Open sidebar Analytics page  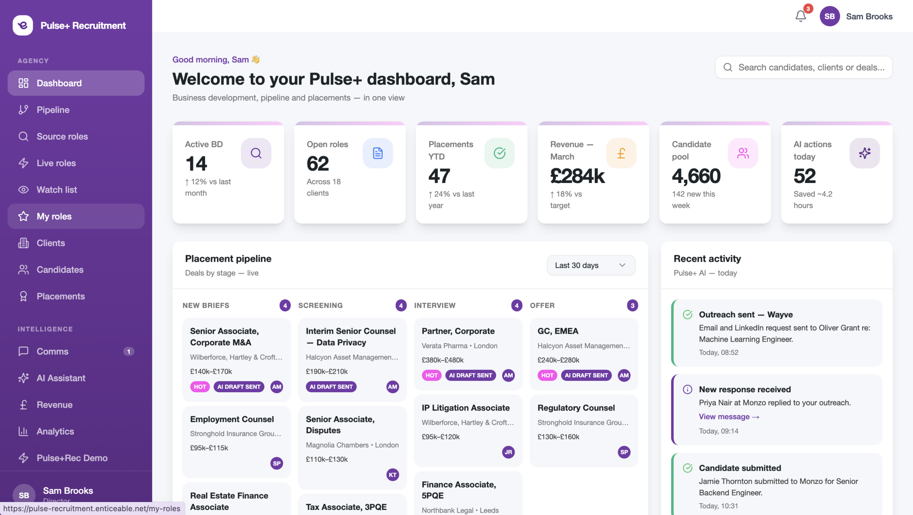click(x=76, y=432)
